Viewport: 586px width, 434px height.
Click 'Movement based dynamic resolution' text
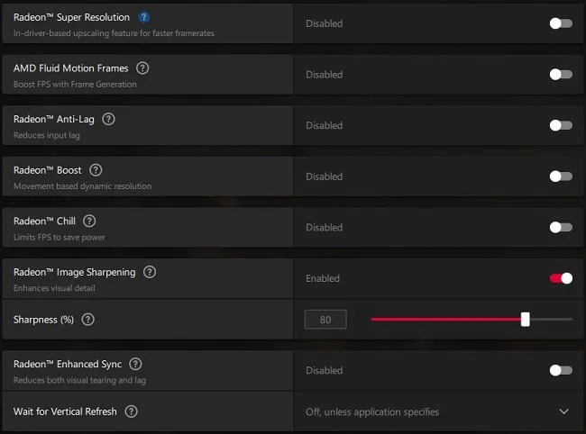[83, 186]
